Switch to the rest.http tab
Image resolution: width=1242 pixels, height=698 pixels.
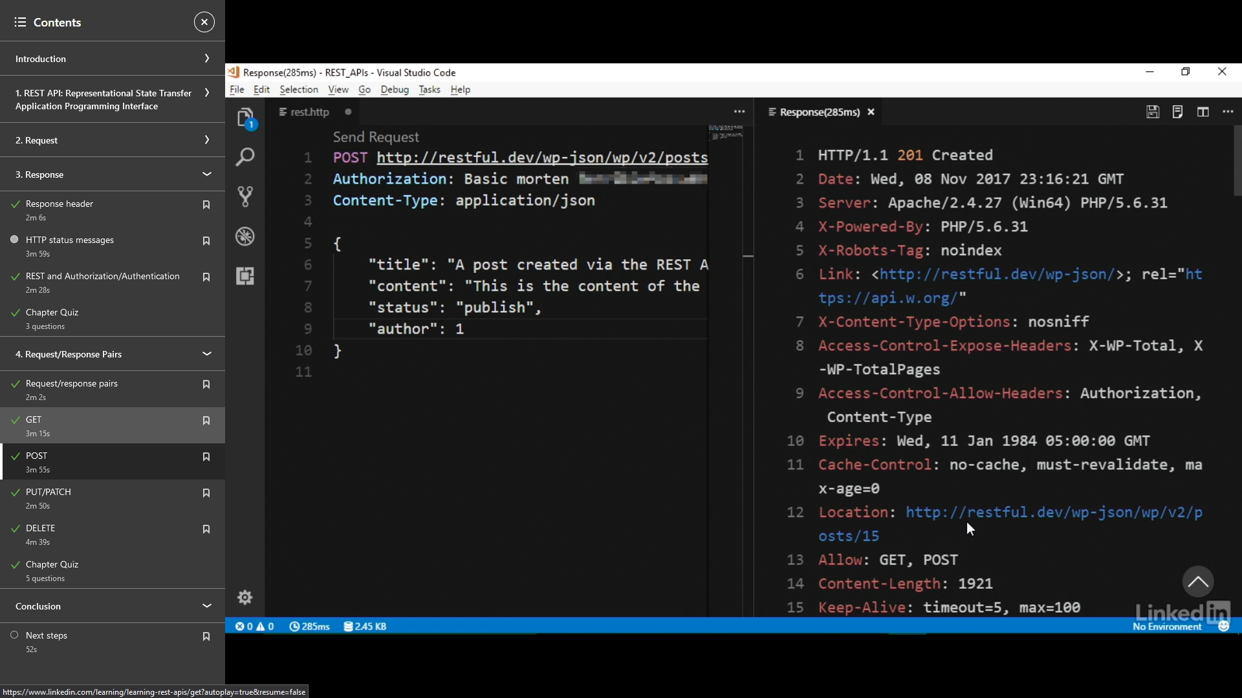pyautogui.click(x=310, y=112)
